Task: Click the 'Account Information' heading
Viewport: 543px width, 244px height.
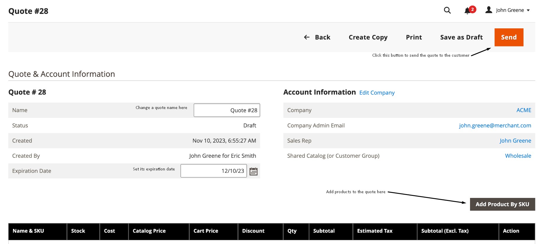Action: click(x=319, y=92)
